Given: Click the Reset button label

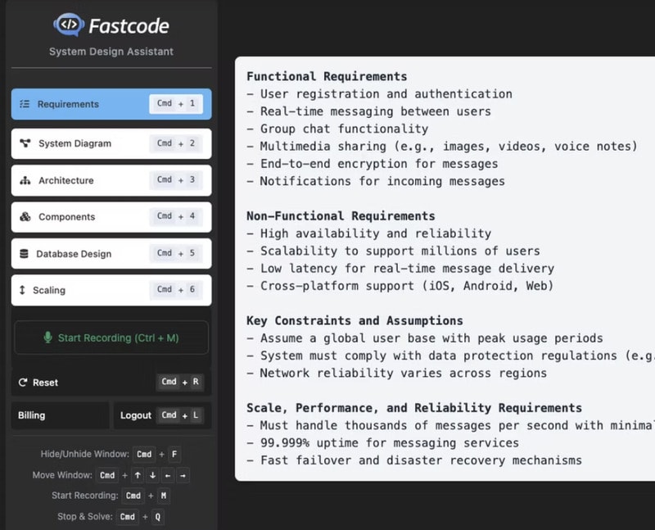Looking at the screenshot, I should [45, 383].
